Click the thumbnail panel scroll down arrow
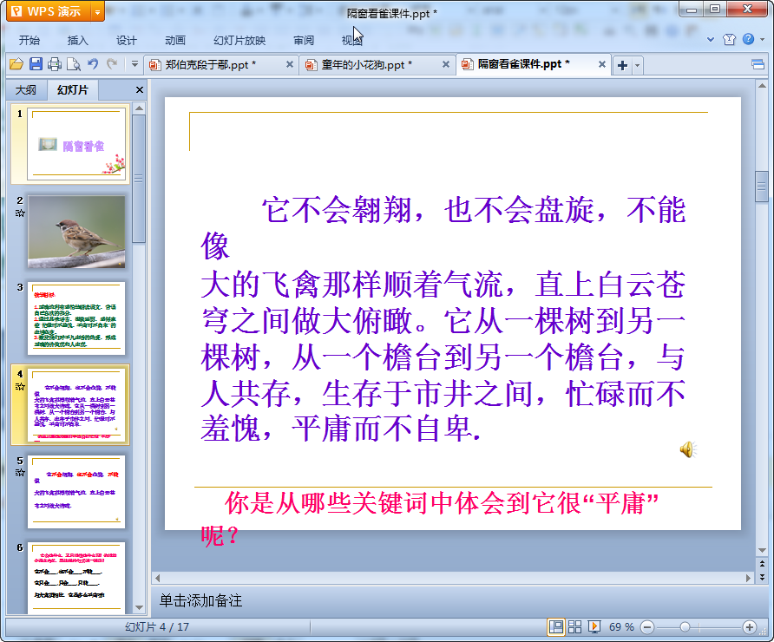The height and width of the screenshot is (642, 774). coord(139,607)
